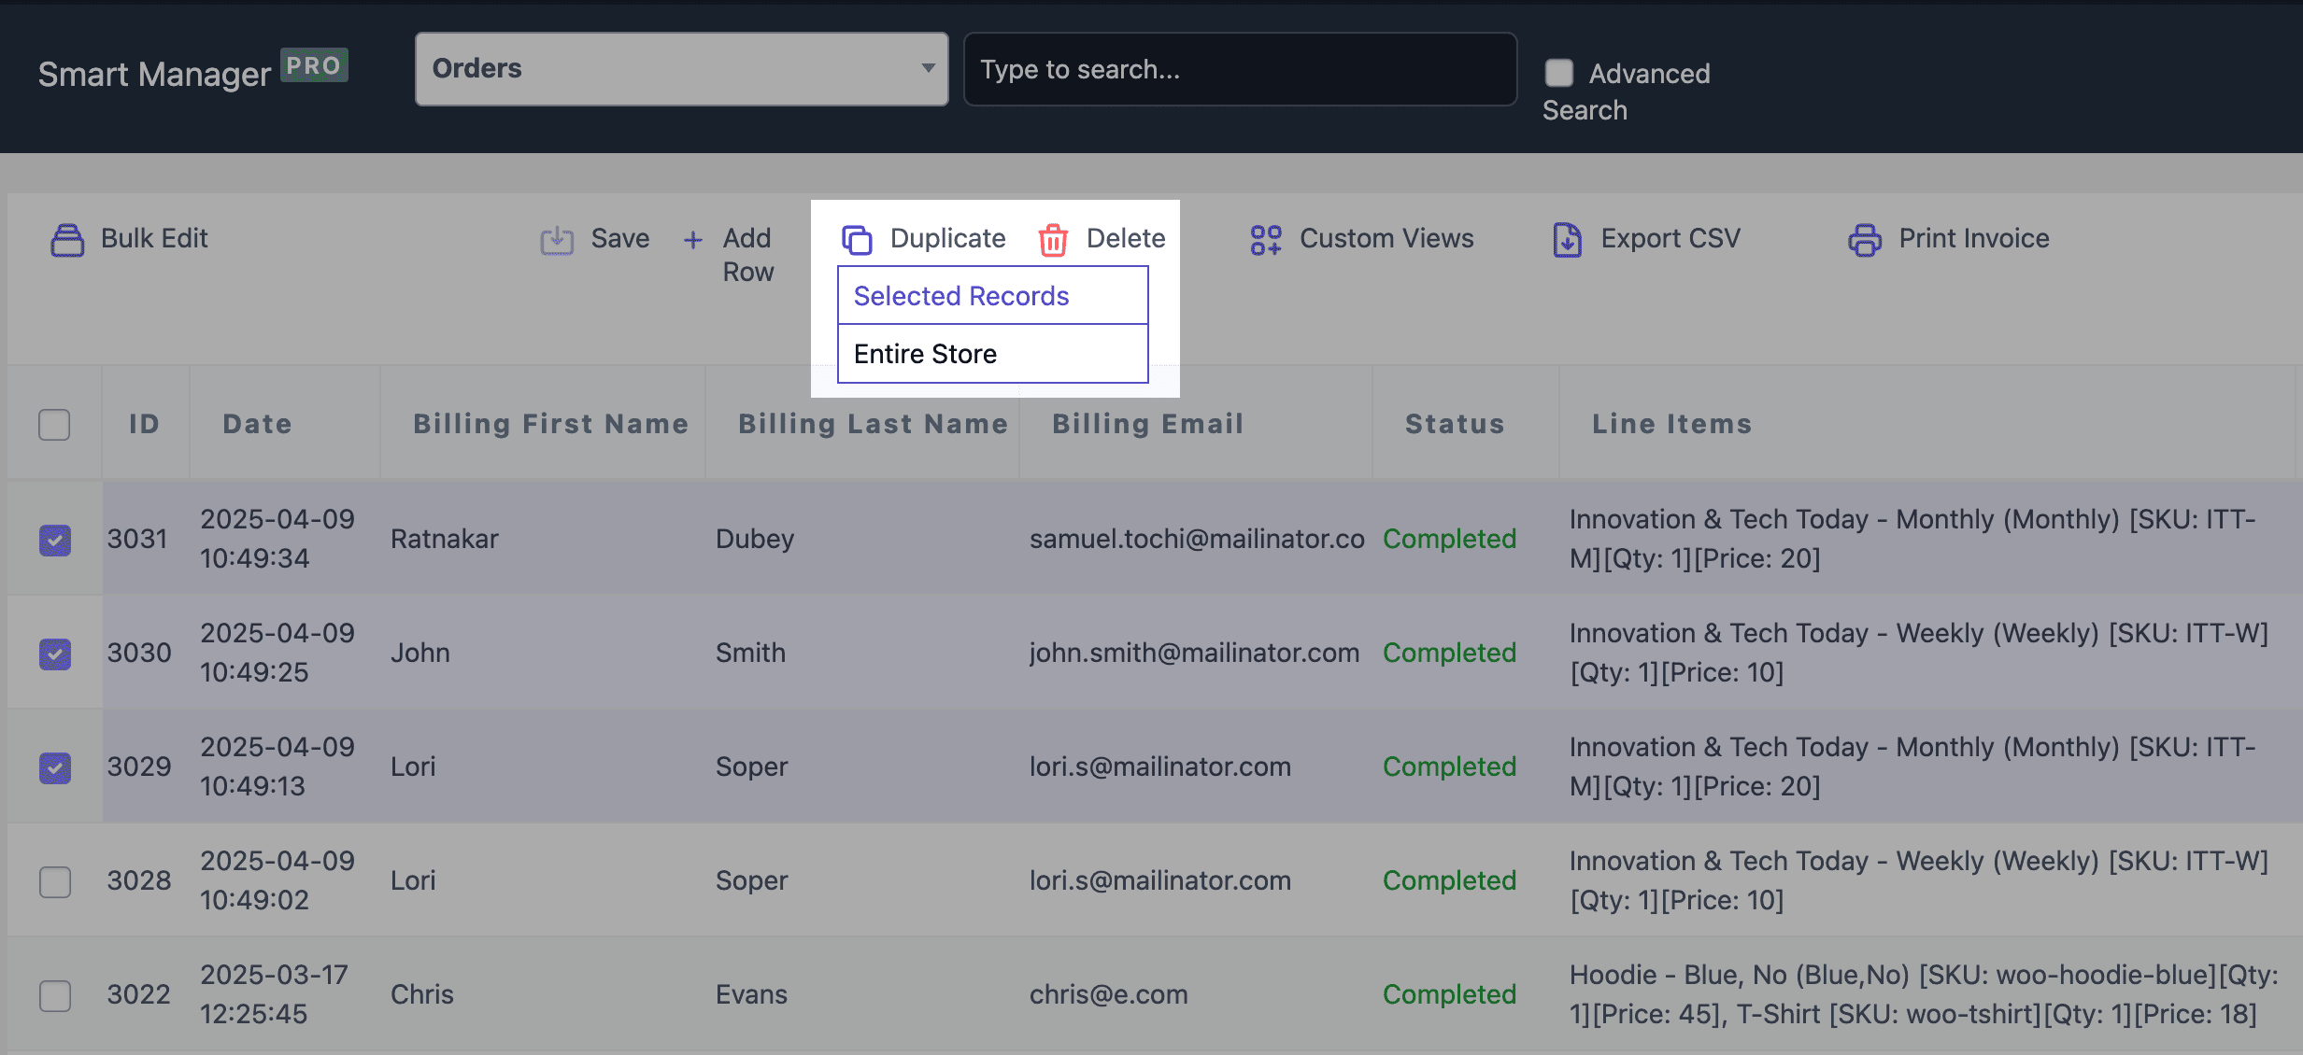
Task: Click the Type to search field
Action: pyautogui.click(x=1240, y=69)
